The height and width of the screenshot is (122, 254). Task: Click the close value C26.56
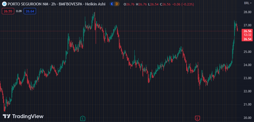pos(165,4)
